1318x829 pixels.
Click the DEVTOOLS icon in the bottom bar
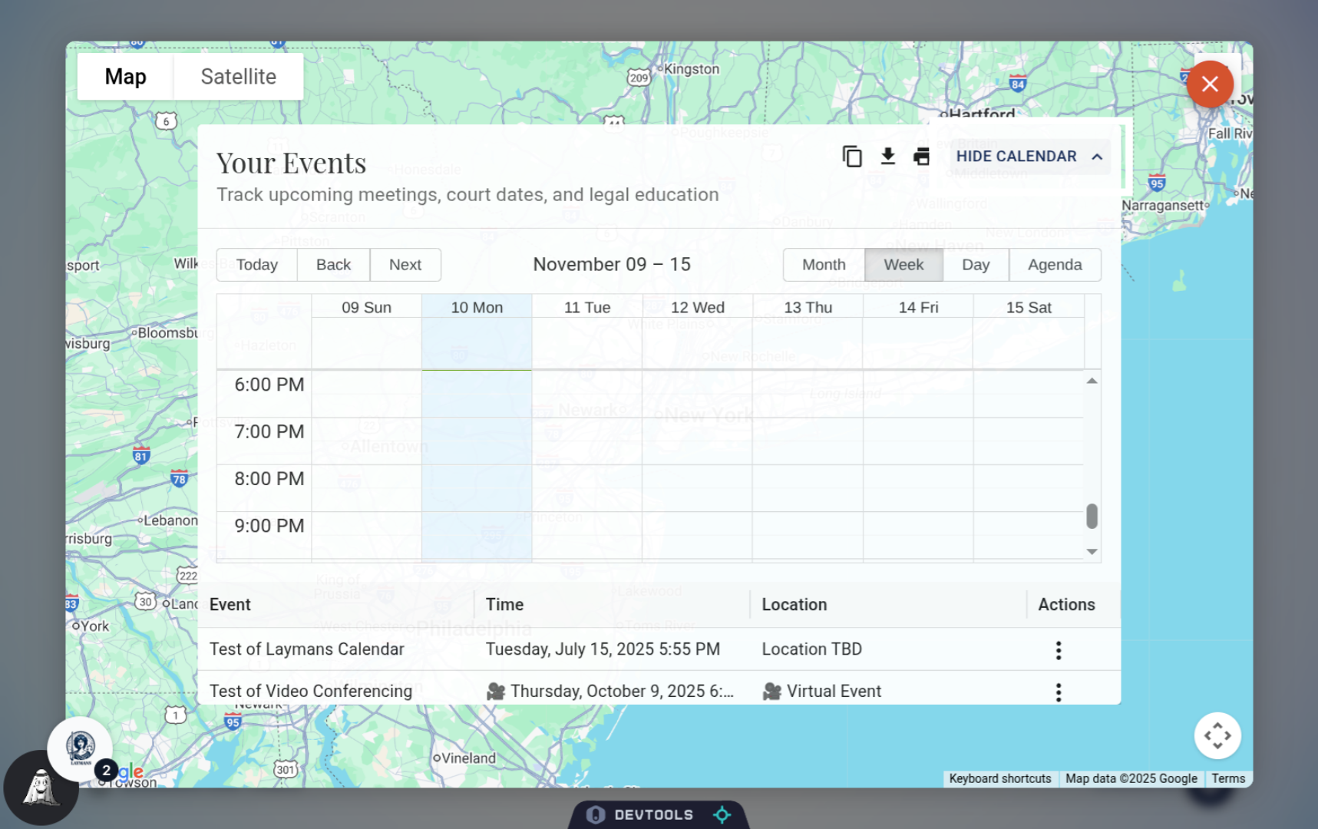click(x=595, y=815)
